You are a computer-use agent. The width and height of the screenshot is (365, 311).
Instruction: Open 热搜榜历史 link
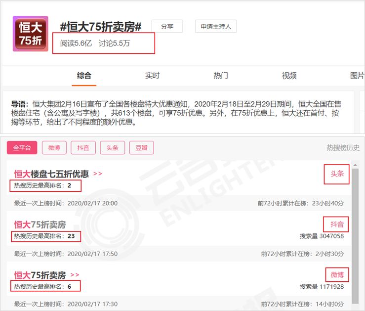coord(343,148)
